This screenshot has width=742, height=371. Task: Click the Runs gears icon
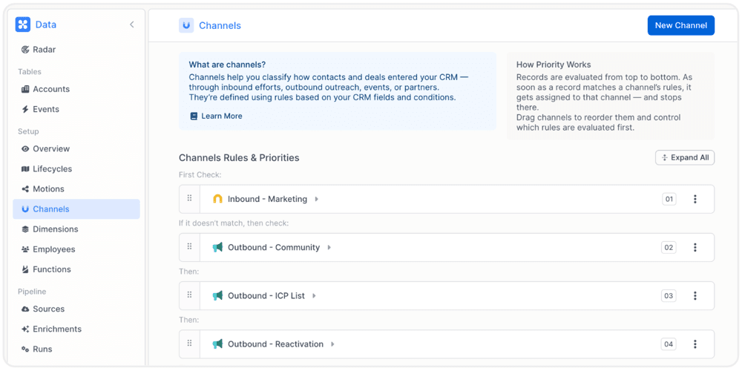click(25, 349)
